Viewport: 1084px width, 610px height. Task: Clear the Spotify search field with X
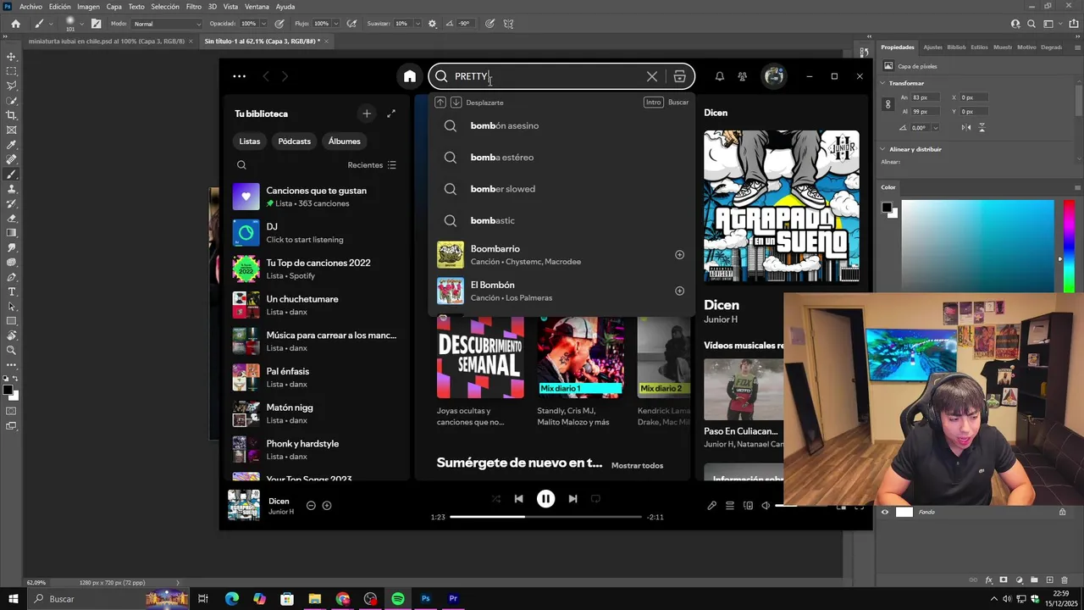652,76
